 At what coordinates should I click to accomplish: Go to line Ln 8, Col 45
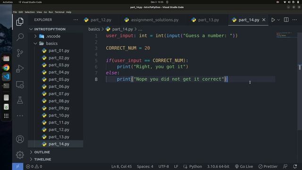point(122,166)
